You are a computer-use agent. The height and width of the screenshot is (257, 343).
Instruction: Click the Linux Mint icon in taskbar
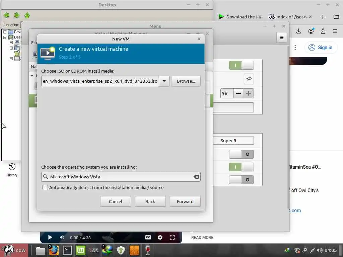click(80, 250)
